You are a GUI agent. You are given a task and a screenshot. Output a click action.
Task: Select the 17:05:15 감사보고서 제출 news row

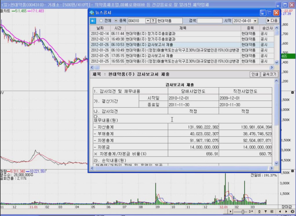pos(182,56)
